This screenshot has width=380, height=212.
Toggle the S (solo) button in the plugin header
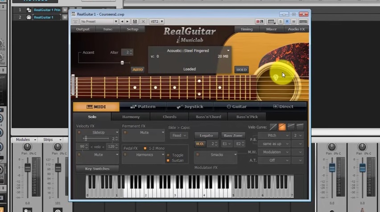click(x=281, y=21)
